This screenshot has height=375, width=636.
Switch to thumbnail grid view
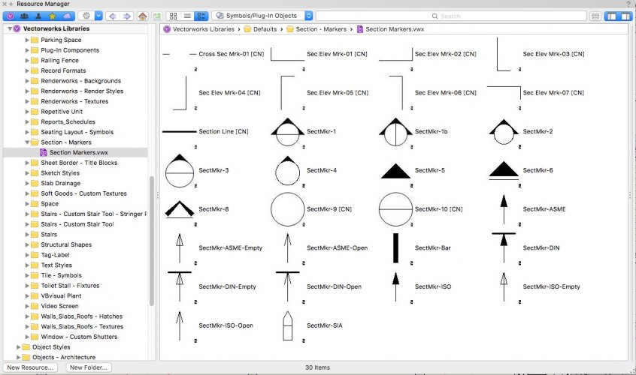point(173,16)
